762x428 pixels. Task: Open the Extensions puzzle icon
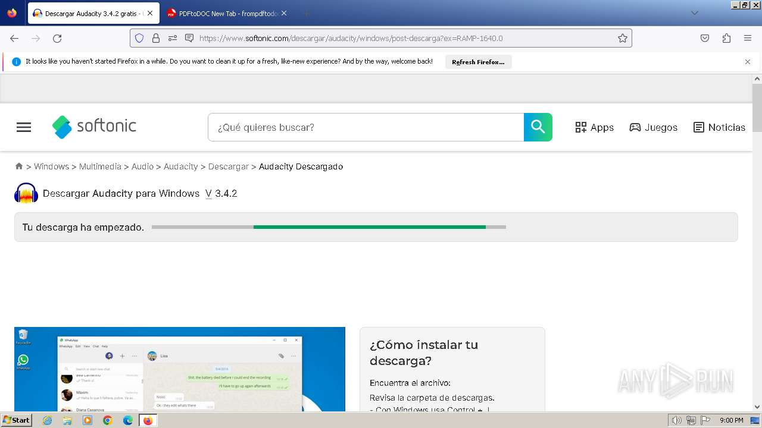726,38
